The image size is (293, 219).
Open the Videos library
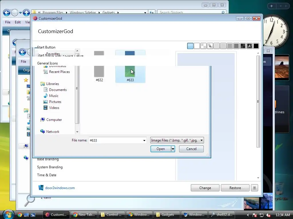click(54, 108)
